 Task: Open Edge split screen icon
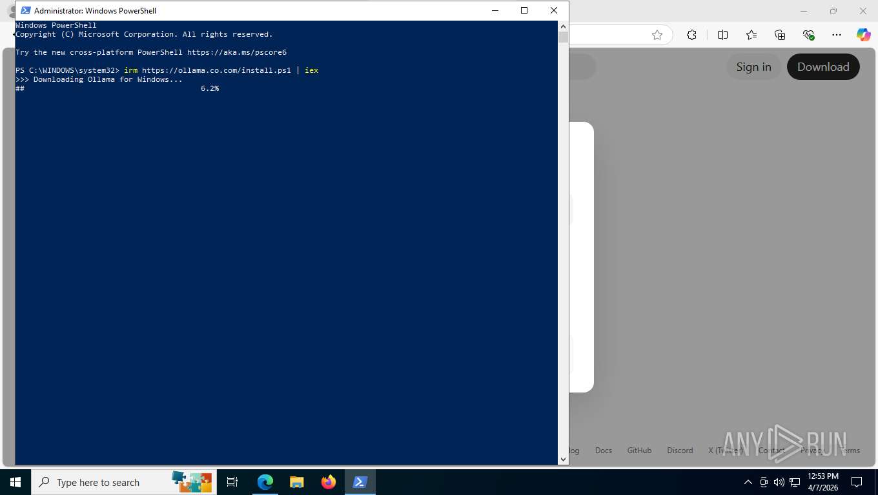pos(722,35)
